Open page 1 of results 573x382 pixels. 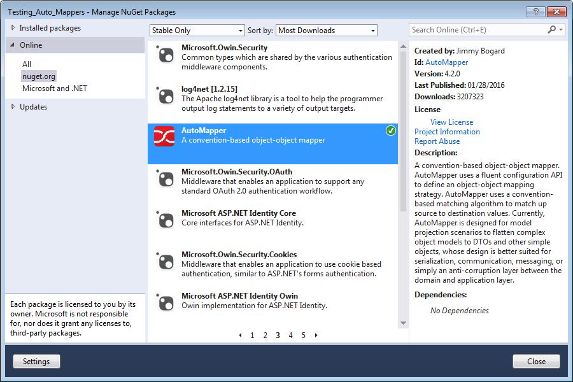pos(252,336)
